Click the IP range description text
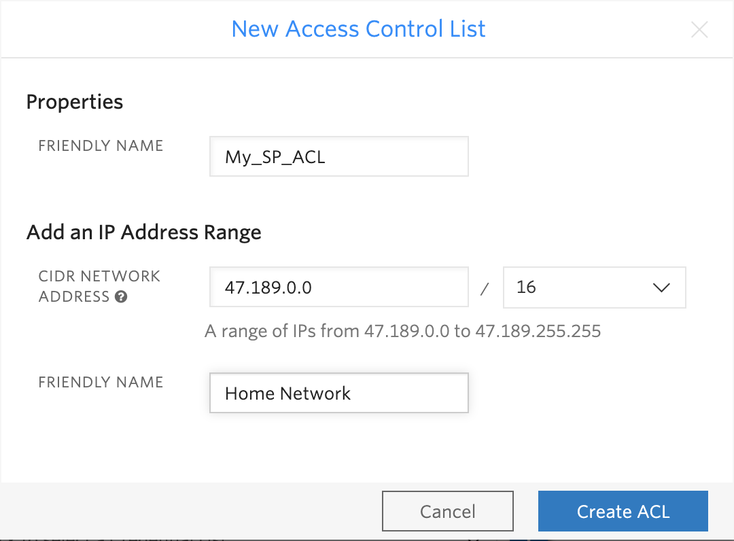The image size is (734, 541). 402,332
